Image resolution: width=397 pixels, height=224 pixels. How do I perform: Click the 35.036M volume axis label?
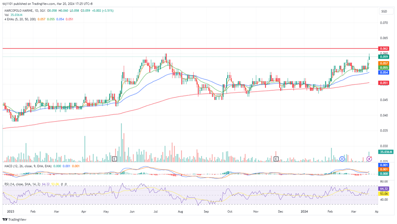pos(386,152)
